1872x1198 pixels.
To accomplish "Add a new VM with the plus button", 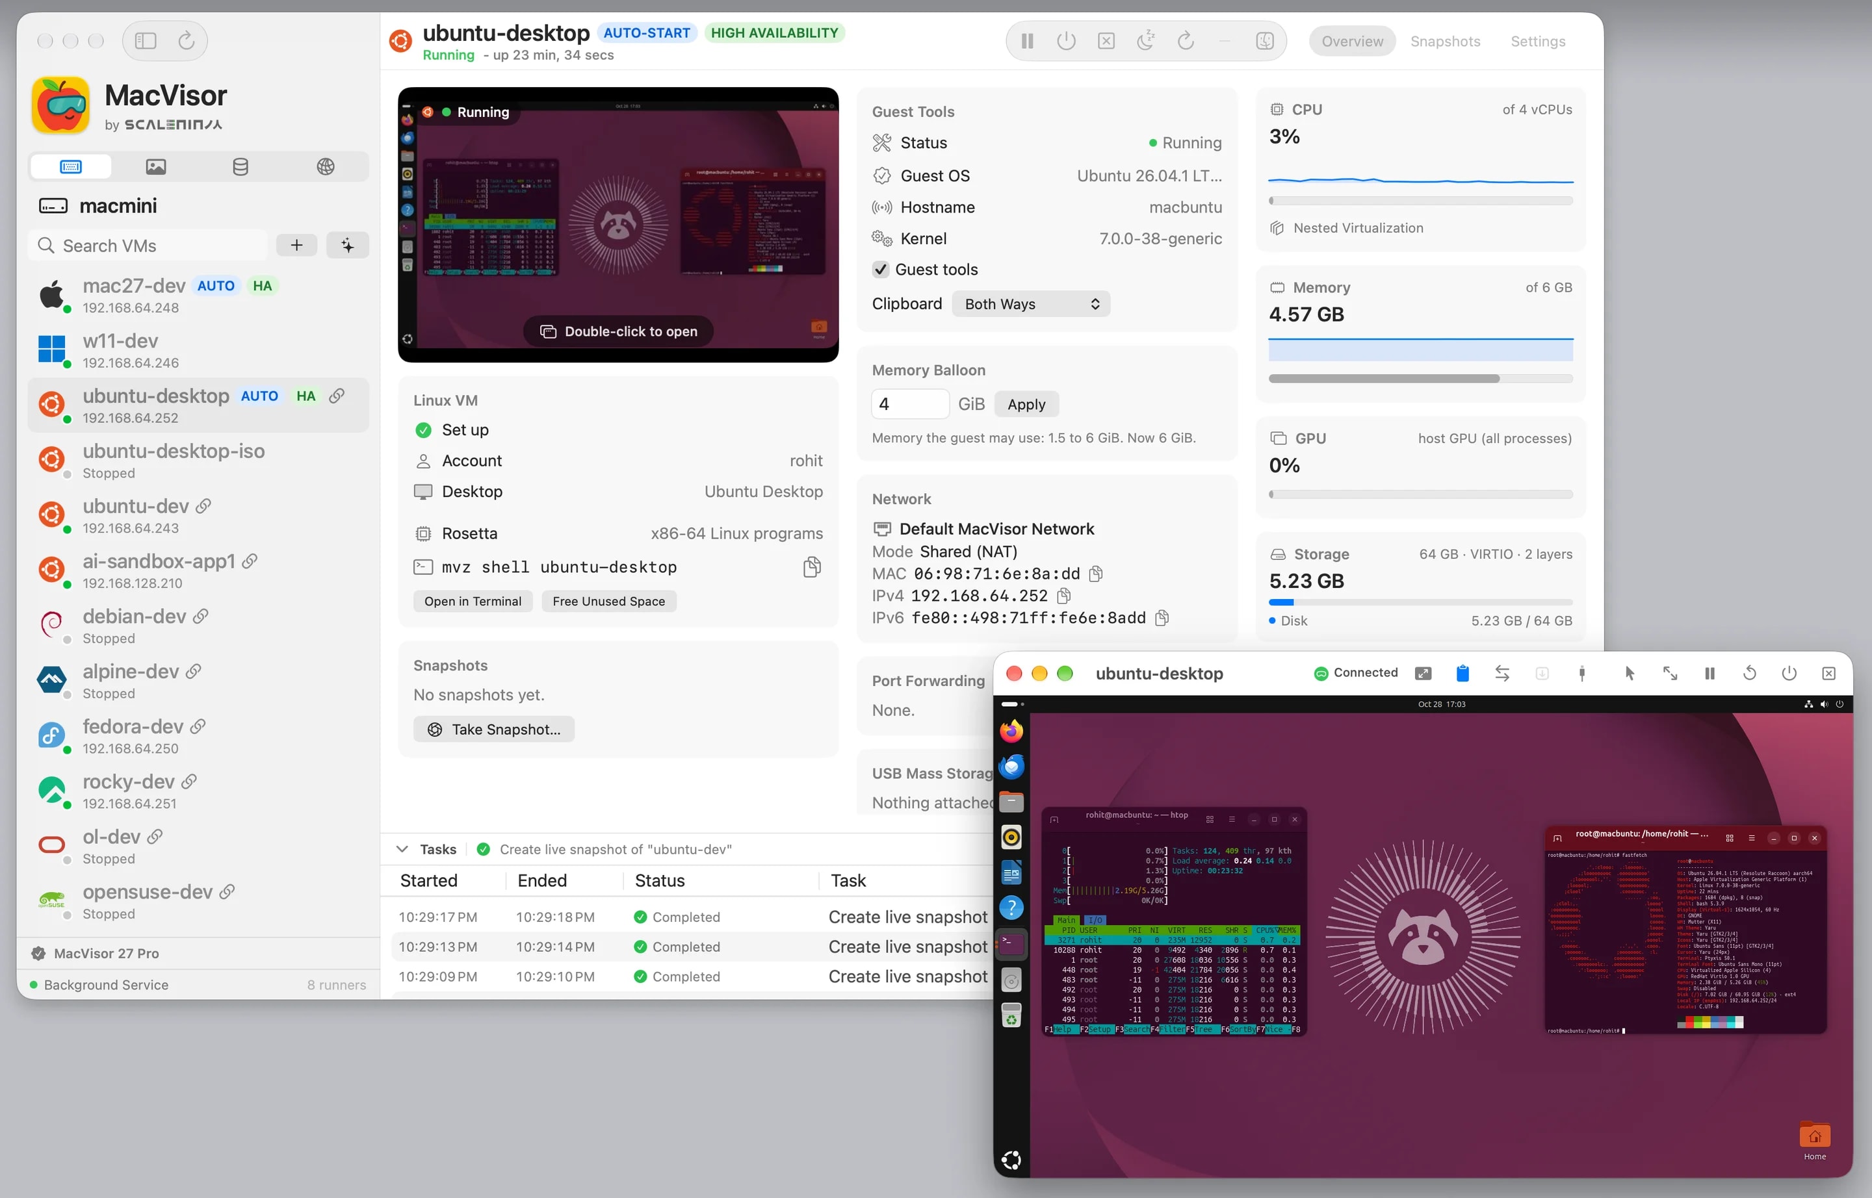I will 296,246.
